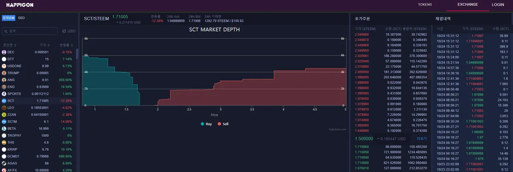
Task: Select the BETA token icon
Action: 4,129
